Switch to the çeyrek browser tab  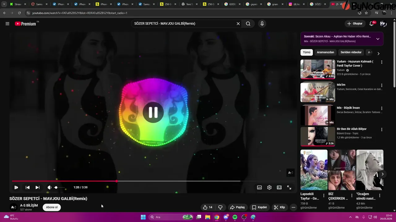[254, 4]
